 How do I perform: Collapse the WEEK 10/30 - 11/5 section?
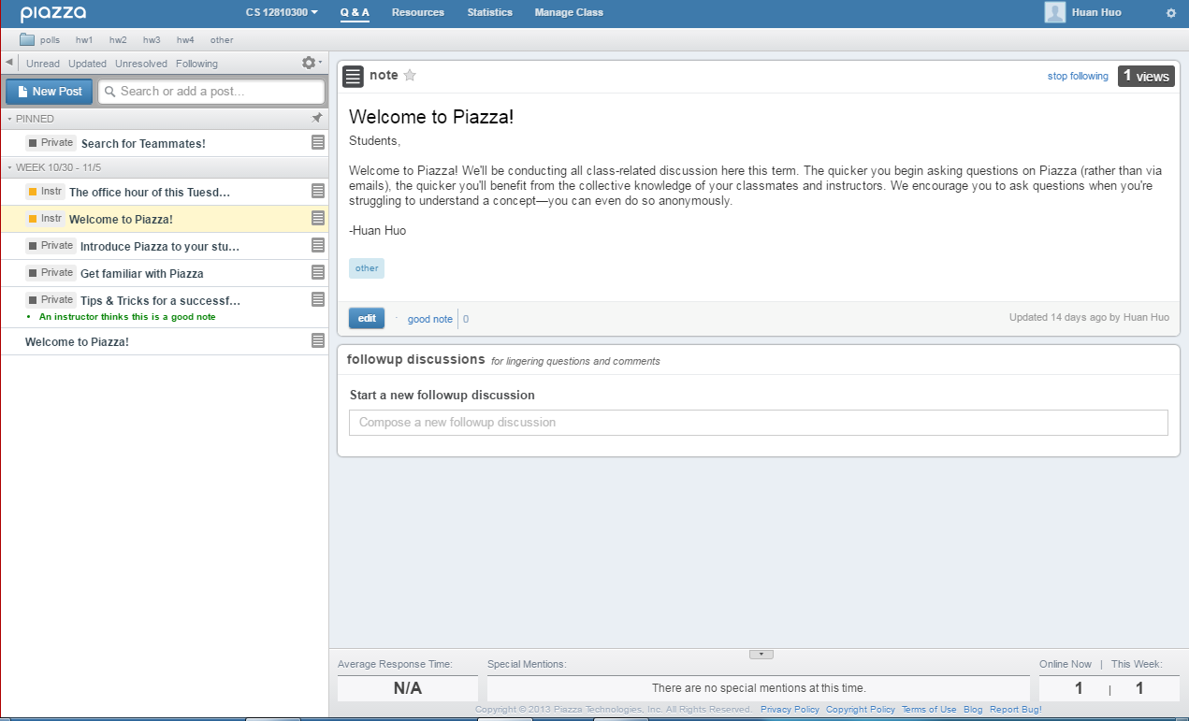[53, 167]
